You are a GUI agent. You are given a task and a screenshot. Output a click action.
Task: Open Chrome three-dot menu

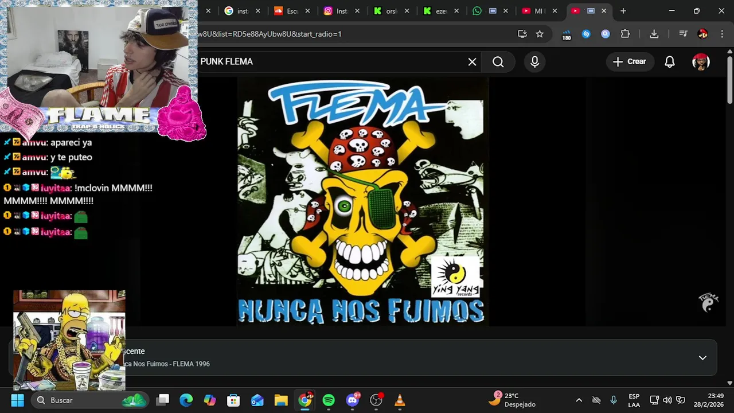point(722,34)
